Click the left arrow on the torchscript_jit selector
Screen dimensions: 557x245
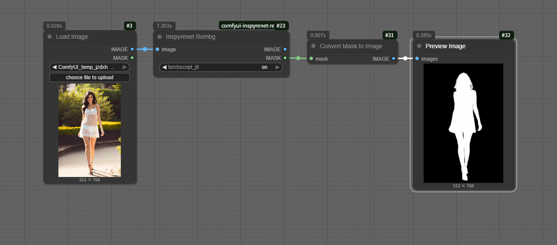[164, 67]
